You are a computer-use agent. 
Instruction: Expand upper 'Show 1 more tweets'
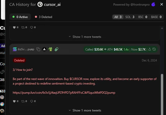pyautogui.click(x=85, y=37)
